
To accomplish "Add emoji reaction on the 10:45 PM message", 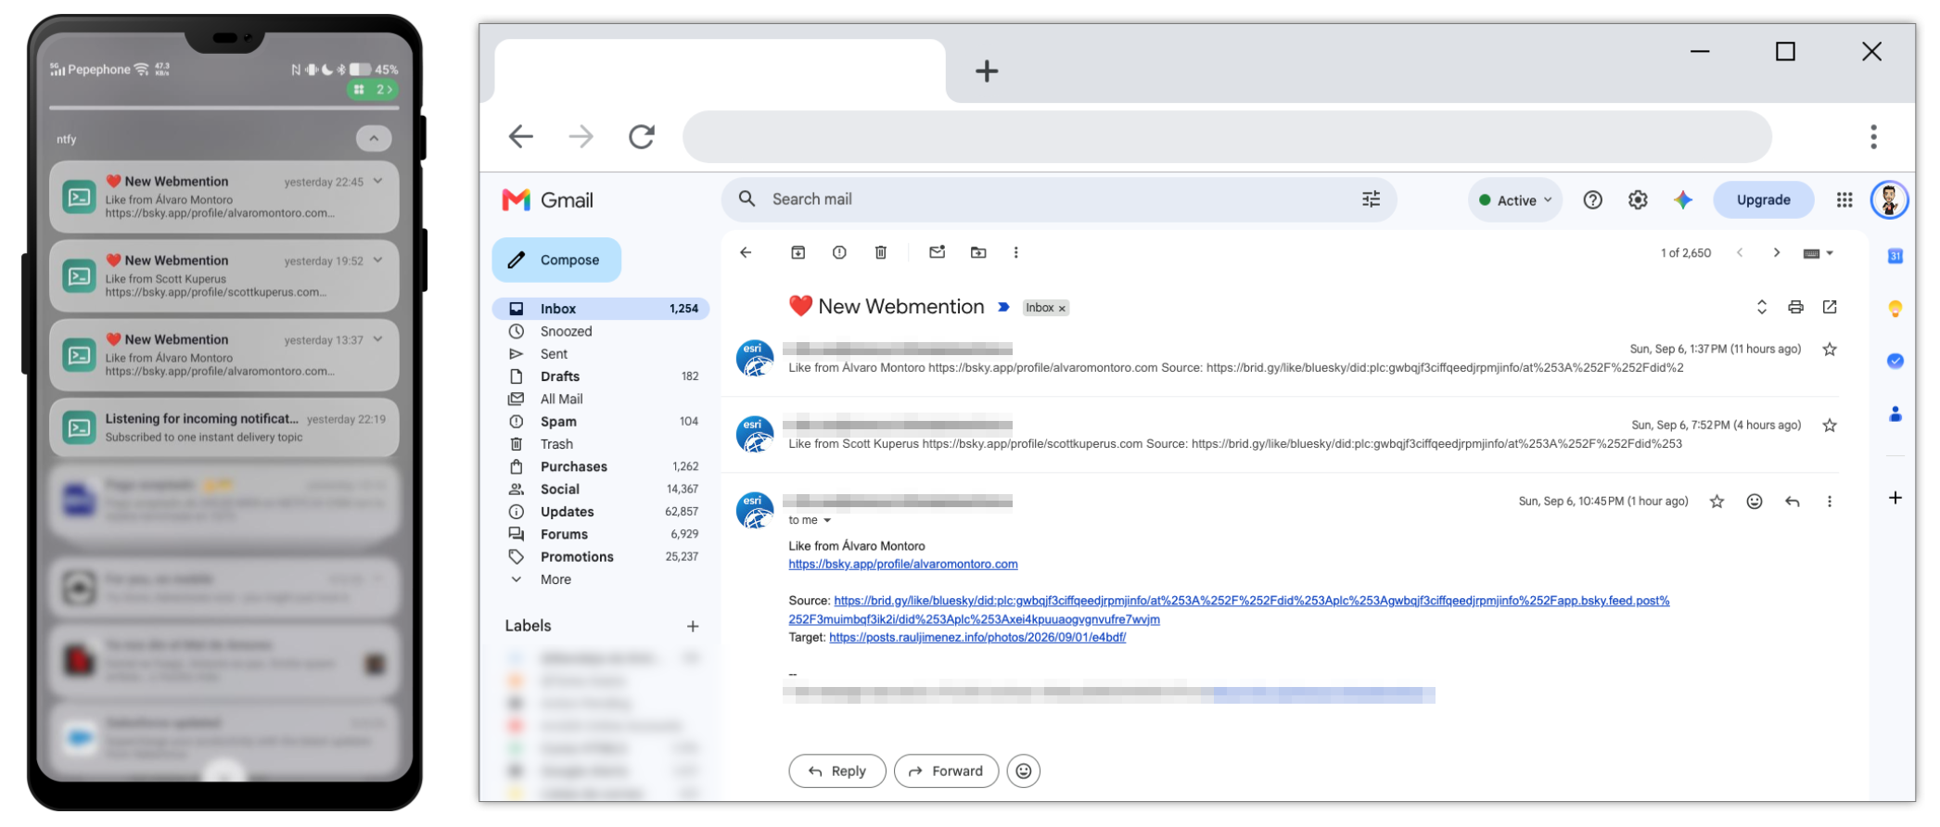I will pyautogui.click(x=1755, y=502).
